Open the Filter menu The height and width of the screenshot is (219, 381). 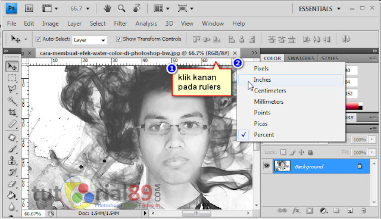click(120, 24)
